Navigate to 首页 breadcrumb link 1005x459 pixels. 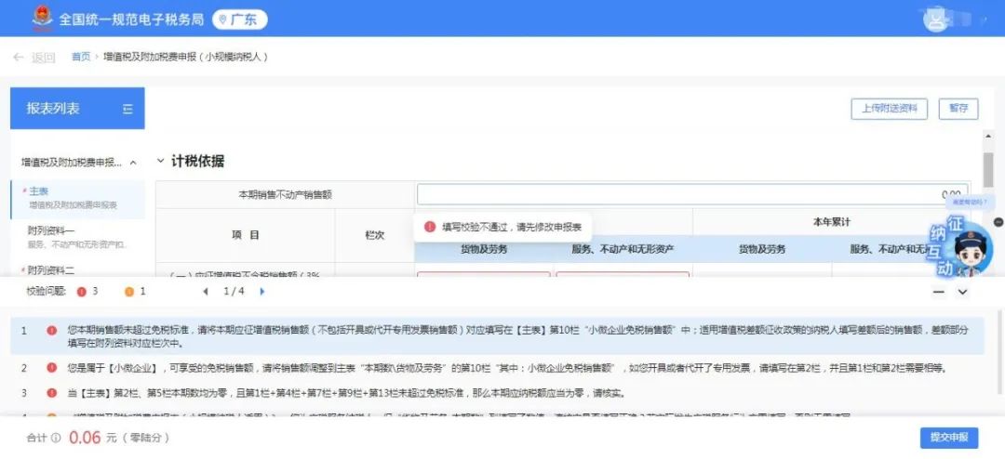pyautogui.click(x=81, y=57)
